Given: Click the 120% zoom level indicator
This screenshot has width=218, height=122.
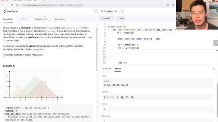Looking at the screenshot, I should coord(168,5).
